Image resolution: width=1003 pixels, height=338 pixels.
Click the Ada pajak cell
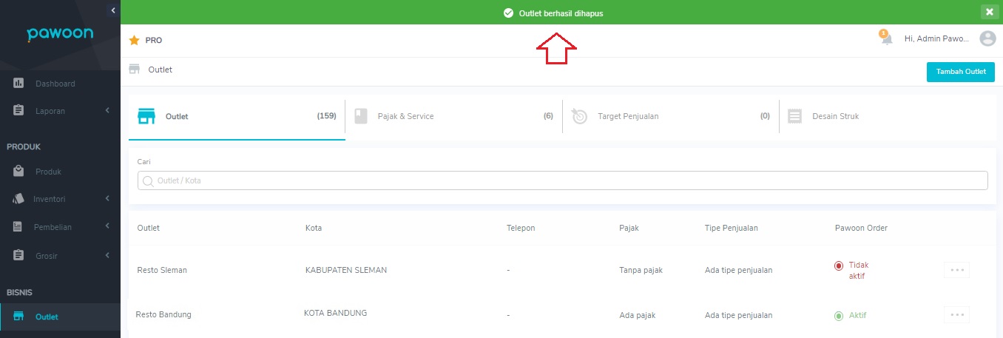(637, 315)
